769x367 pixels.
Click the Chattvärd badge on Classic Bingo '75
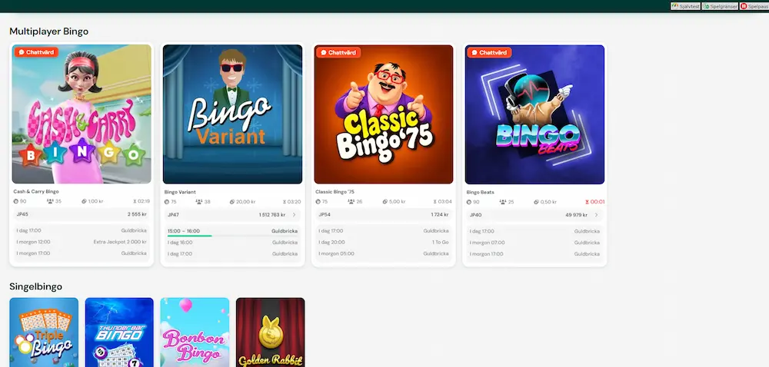[338, 52]
